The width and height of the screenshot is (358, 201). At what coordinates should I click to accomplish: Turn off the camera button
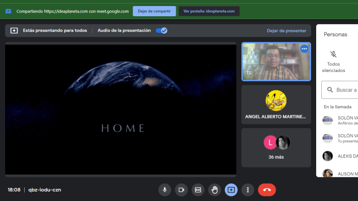point(181,190)
